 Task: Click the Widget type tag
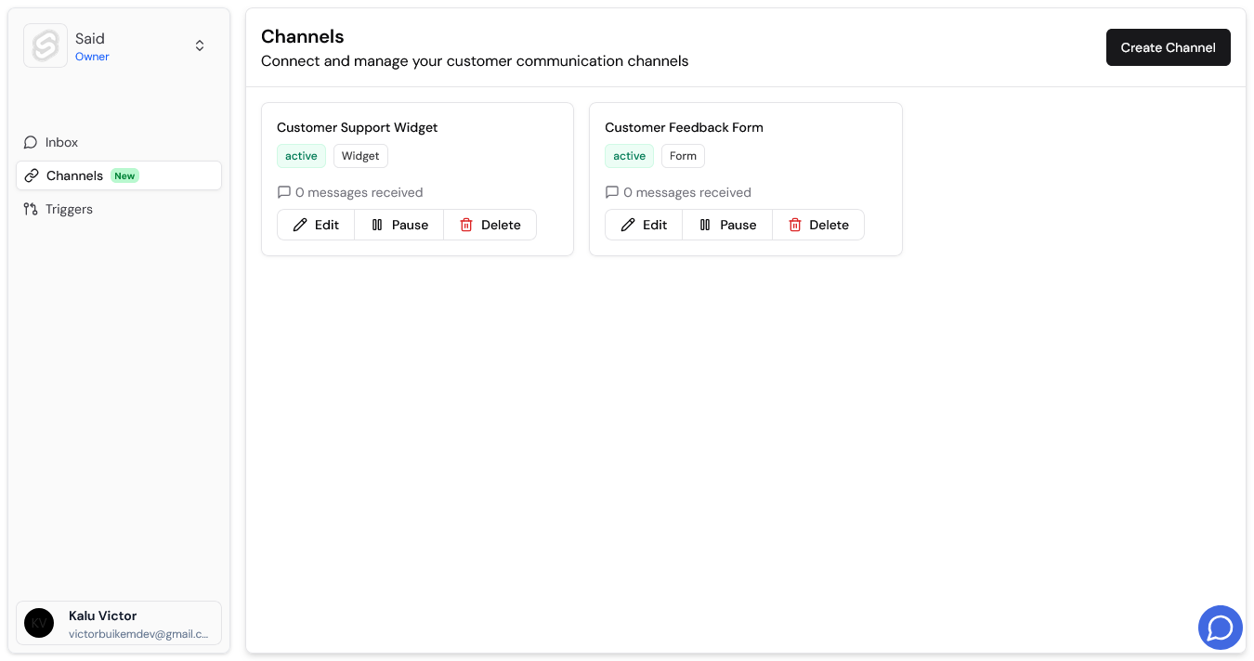click(360, 156)
